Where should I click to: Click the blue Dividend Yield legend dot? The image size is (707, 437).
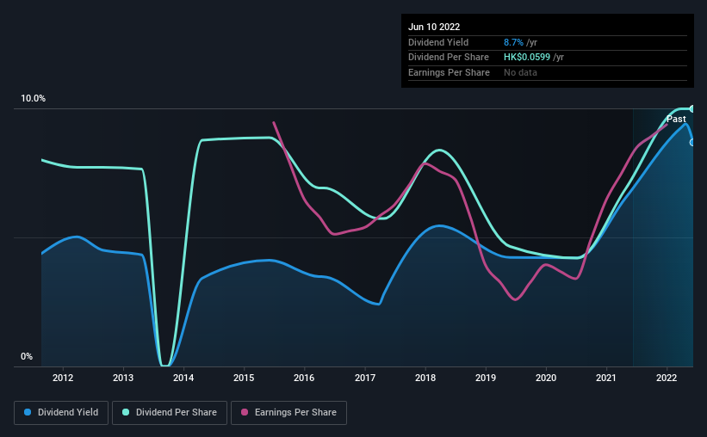(x=28, y=412)
